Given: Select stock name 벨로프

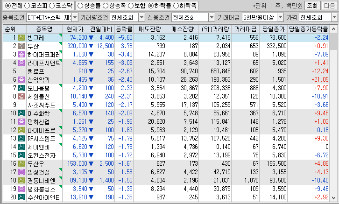Looking at the screenshot, I should pos(36,71).
